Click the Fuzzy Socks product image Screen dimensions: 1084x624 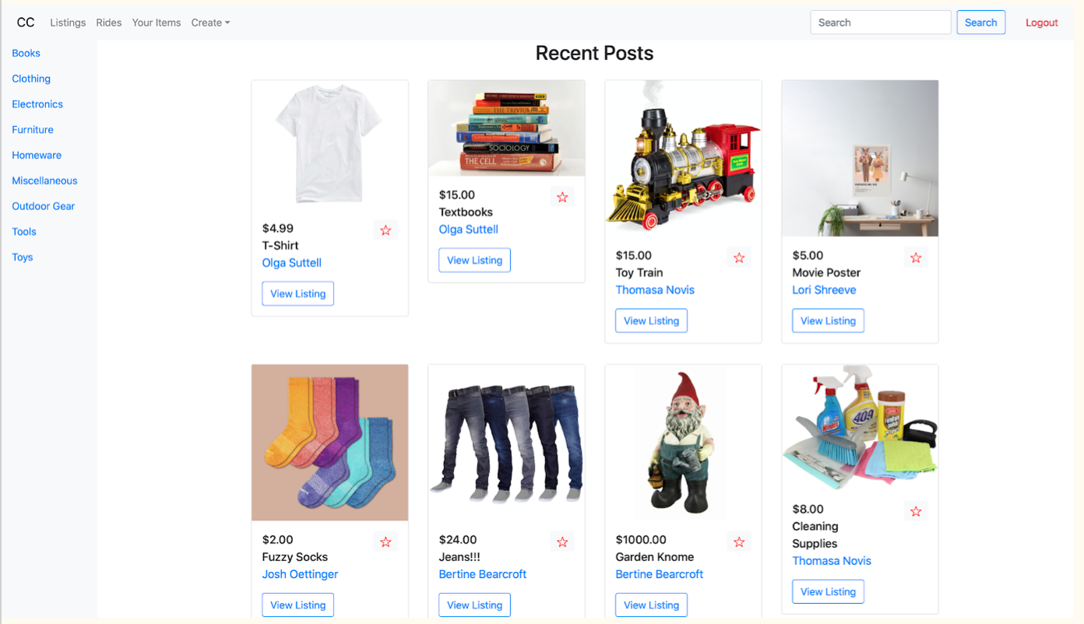coord(330,443)
